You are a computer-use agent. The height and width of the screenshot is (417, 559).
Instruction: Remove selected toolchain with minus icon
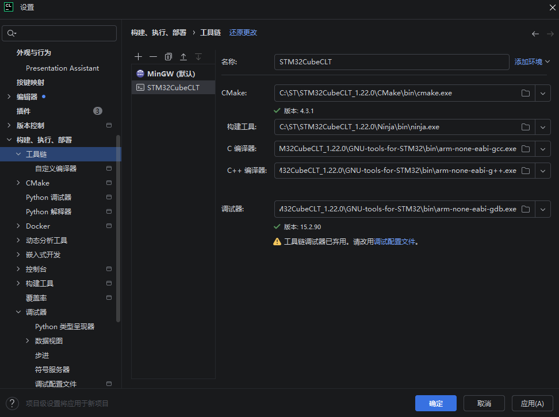[154, 57]
